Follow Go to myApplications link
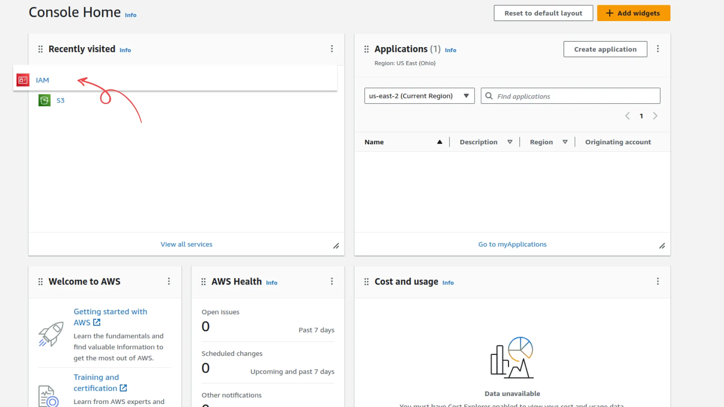Image resolution: width=724 pixels, height=407 pixels. [x=512, y=244]
